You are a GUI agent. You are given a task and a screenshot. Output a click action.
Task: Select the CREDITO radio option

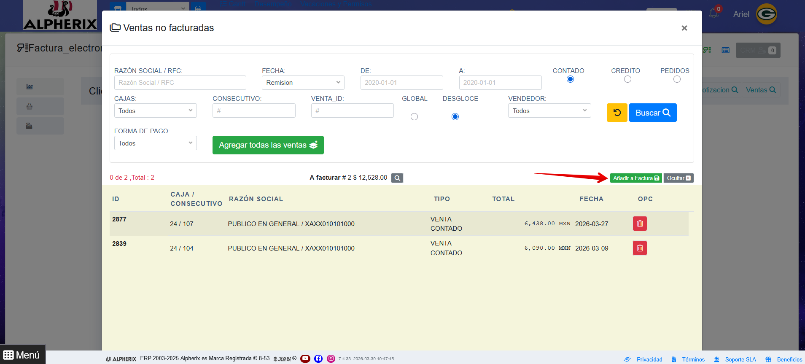[627, 79]
